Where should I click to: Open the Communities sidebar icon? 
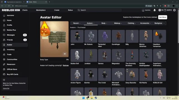(x=4, y=59)
